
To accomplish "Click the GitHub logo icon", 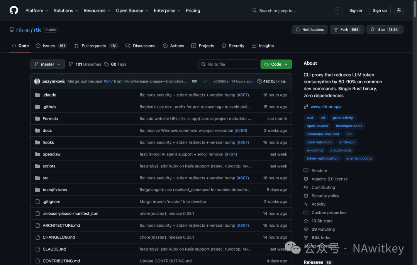I will pyautogui.click(x=14, y=10).
